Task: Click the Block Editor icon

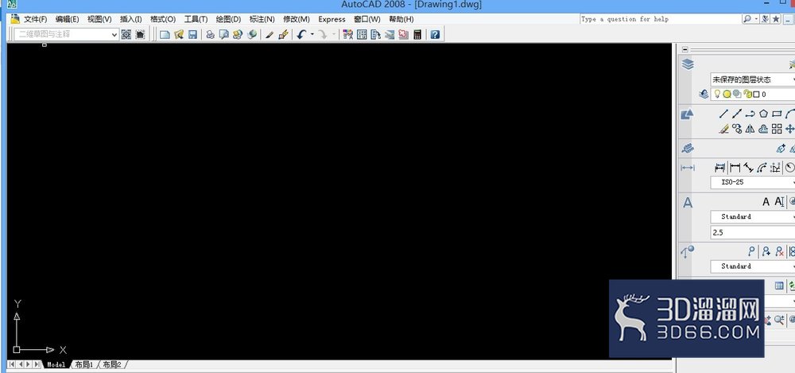Action: click(x=284, y=34)
